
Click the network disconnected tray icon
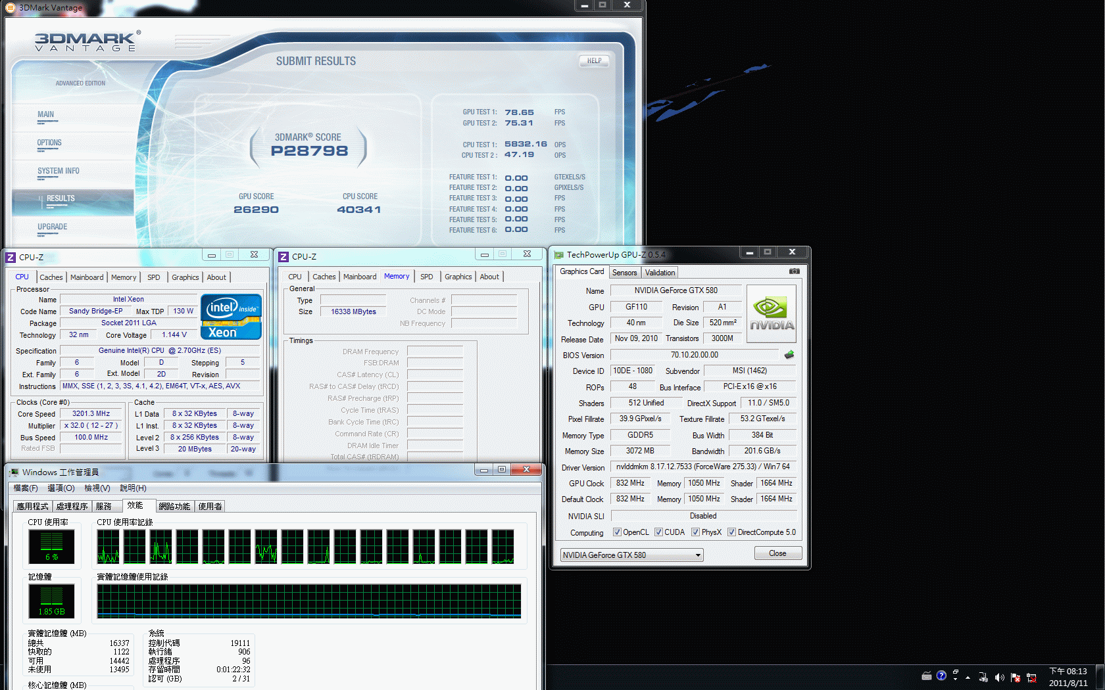[x=1031, y=677]
